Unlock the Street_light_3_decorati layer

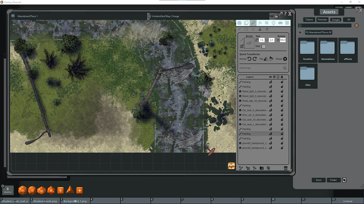pos(282,91)
